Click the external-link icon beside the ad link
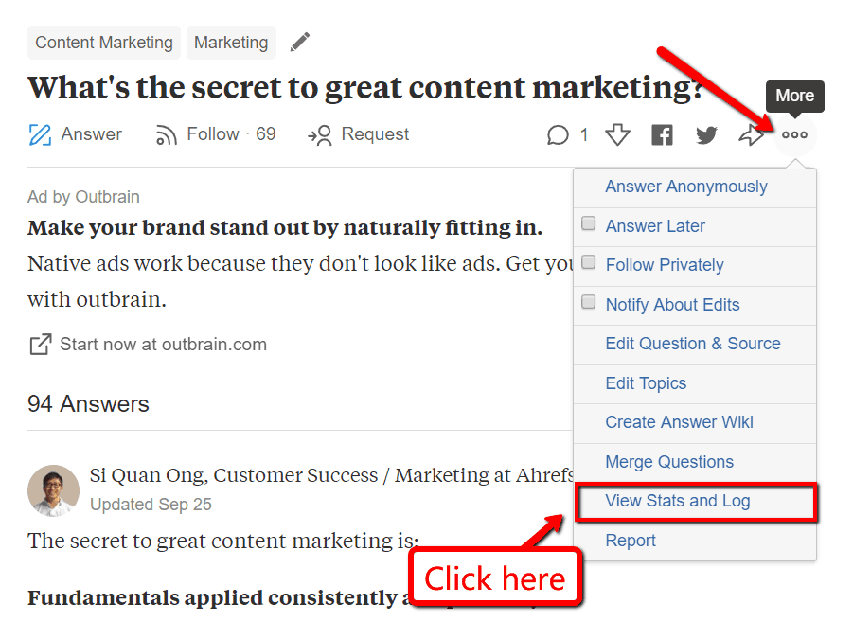The image size is (853, 622). (x=40, y=346)
